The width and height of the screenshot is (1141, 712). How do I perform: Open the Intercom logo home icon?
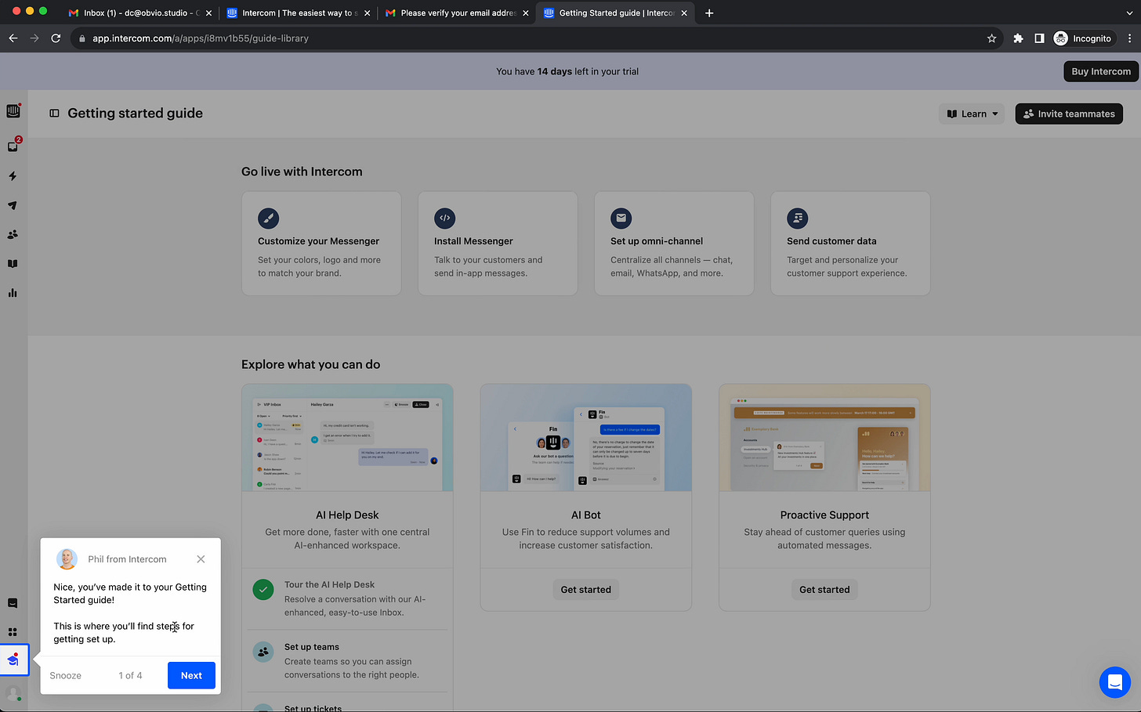coord(13,111)
